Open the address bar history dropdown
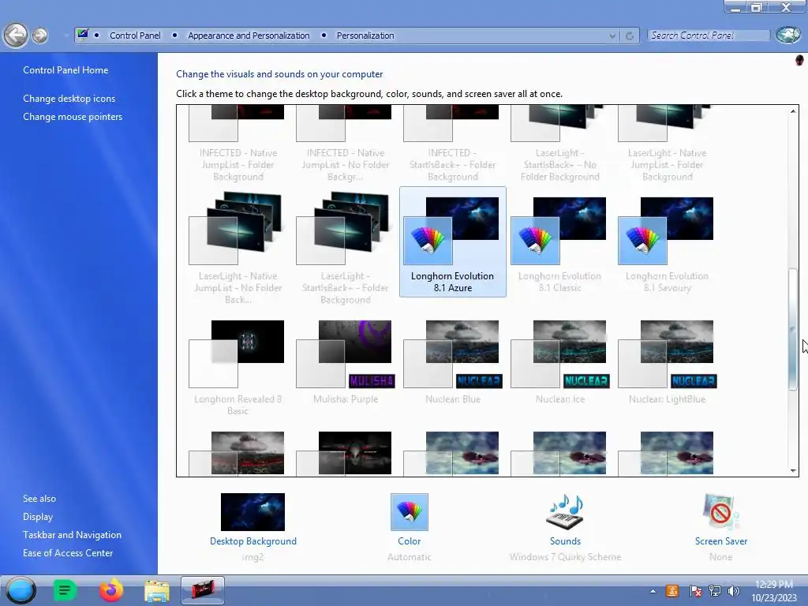Viewport: 808px width, 606px height. [612, 36]
